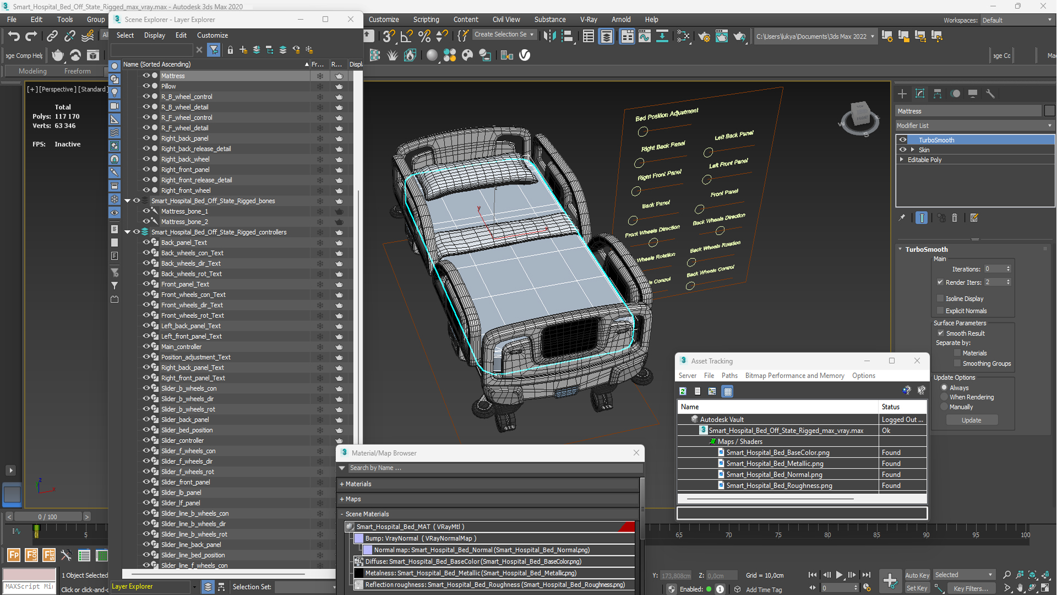Toggle the Layer Explorer toolbar icon
Screen dimensions: 1057x595
coord(606,36)
